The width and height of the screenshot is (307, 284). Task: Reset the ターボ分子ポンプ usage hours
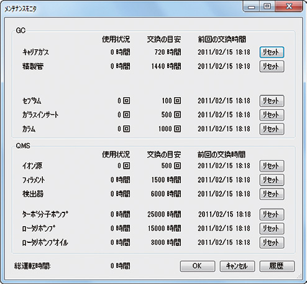pos(272,214)
